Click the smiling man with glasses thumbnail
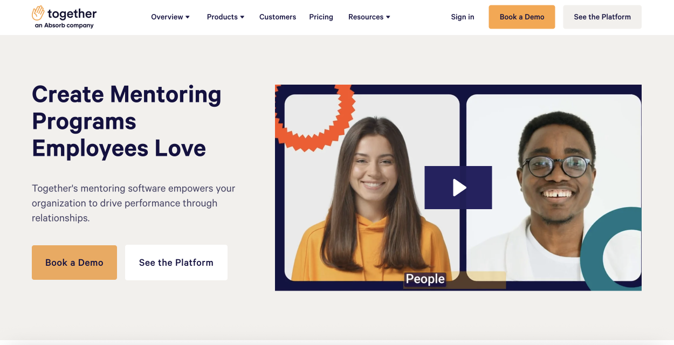This screenshot has width=674, height=345. tap(554, 188)
